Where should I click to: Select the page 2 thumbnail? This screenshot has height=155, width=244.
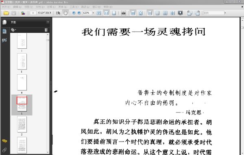tap(22, 124)
